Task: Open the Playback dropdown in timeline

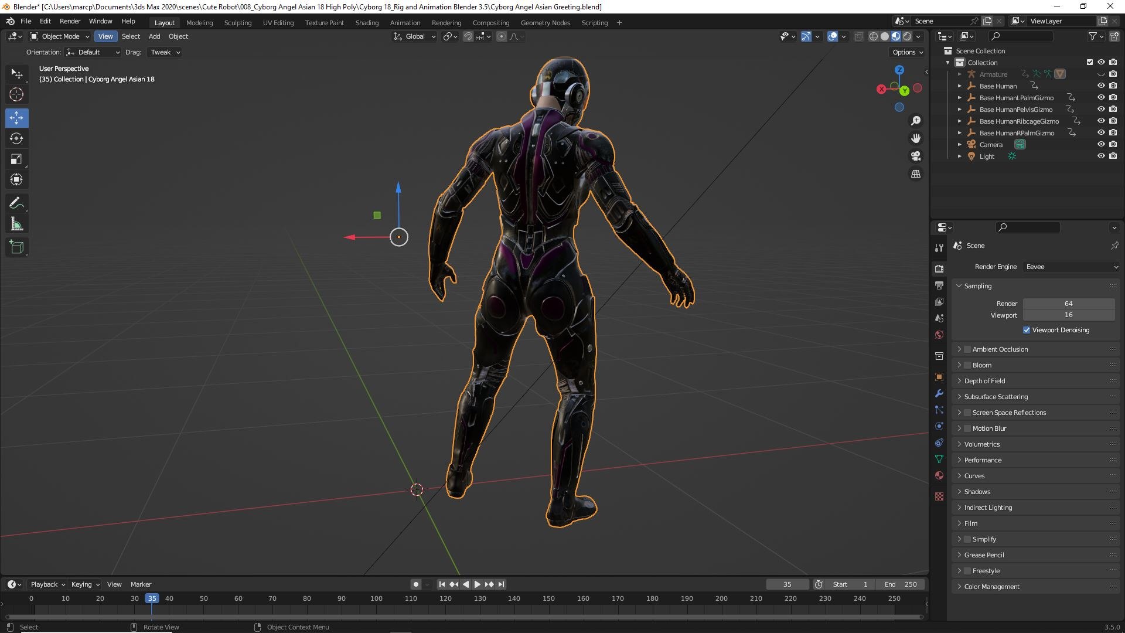Action: tap(47, 584)
